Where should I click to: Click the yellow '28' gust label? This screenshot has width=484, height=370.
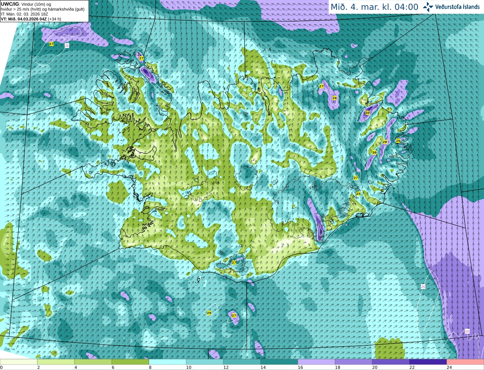385,142
